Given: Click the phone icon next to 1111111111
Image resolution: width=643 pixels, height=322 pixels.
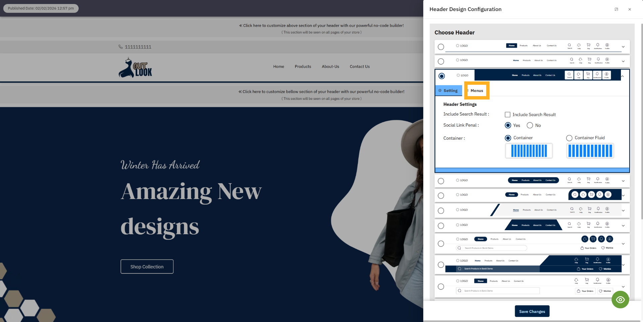Looking at the screenshot, I should click(121, 47).
